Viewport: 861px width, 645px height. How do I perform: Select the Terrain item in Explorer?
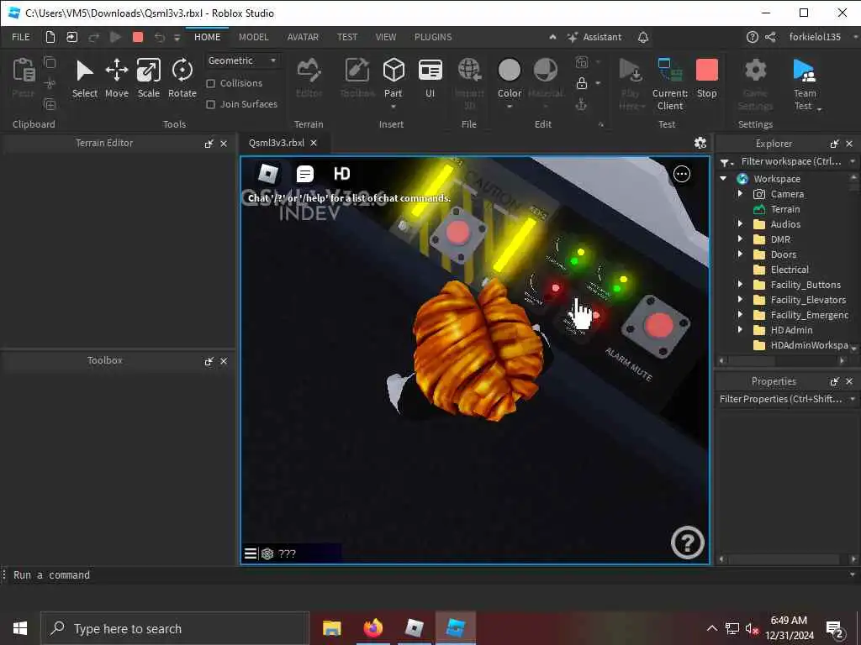[x=784, y=209]
